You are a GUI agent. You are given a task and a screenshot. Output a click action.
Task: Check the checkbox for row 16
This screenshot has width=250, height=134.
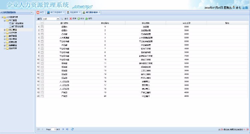click(x=42, y=81)
